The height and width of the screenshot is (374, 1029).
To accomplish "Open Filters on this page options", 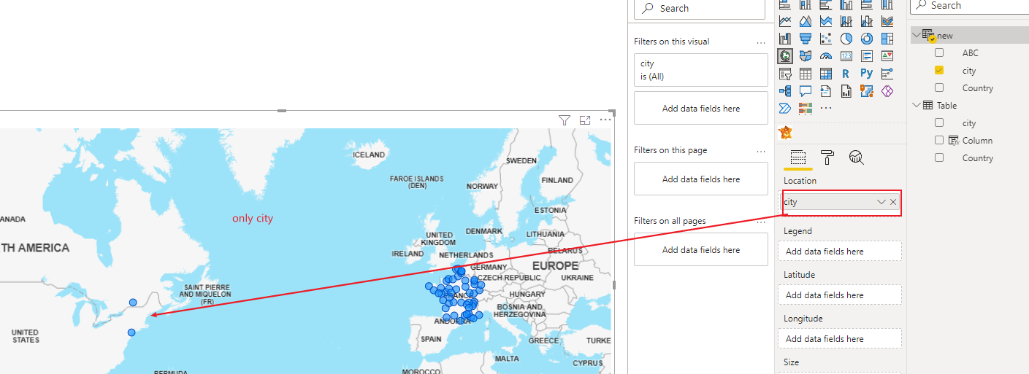I will tap(761, 151).
